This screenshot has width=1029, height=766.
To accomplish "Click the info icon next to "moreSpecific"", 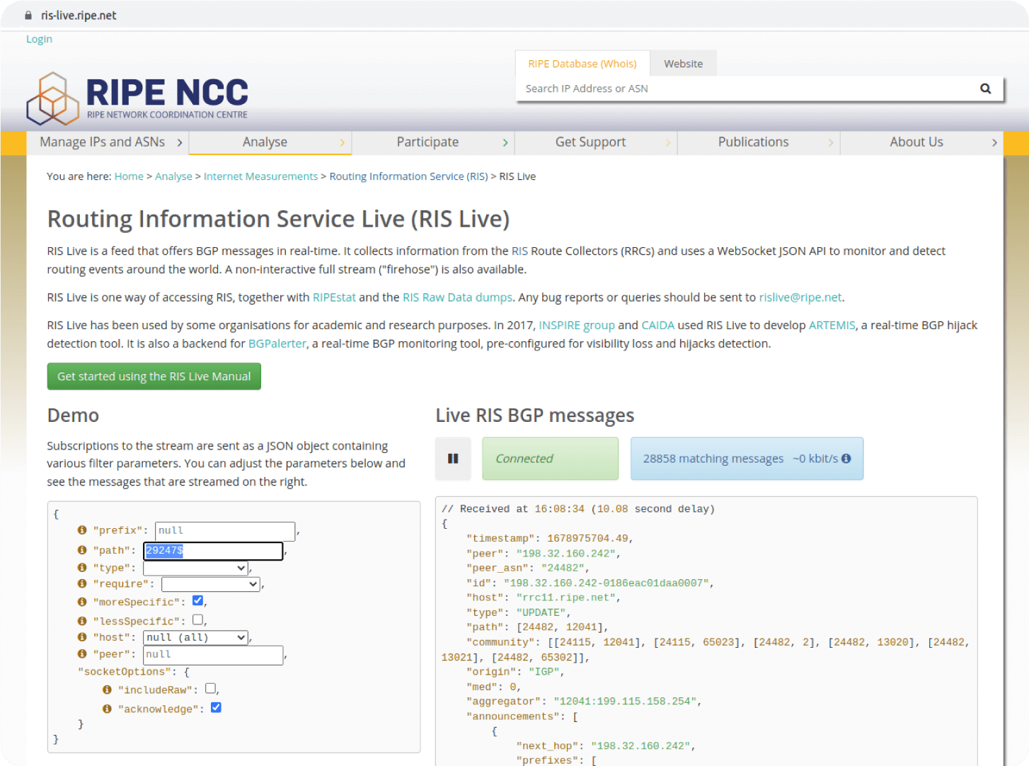I will point(82,602).
